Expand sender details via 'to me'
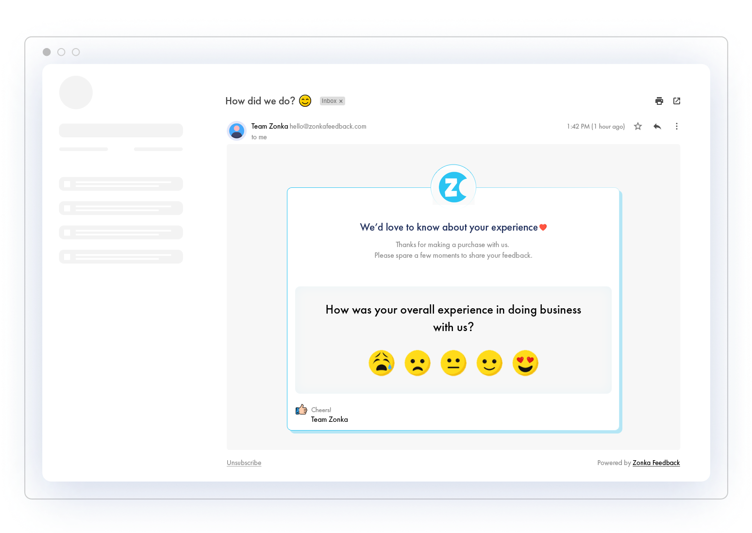This screenshot has height=533, width=752. click(259, 137)
